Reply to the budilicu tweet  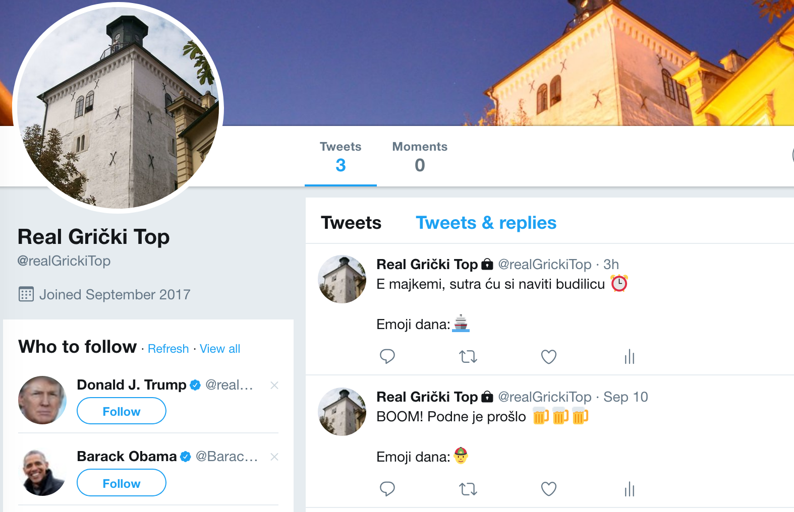pos(387,357)
